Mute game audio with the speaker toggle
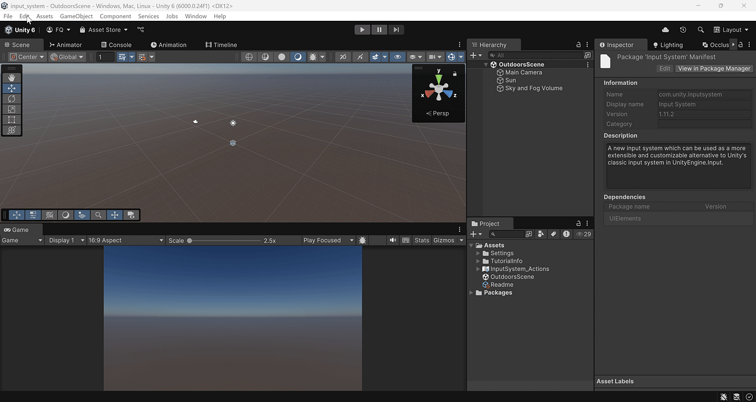 tap(392, 240)
